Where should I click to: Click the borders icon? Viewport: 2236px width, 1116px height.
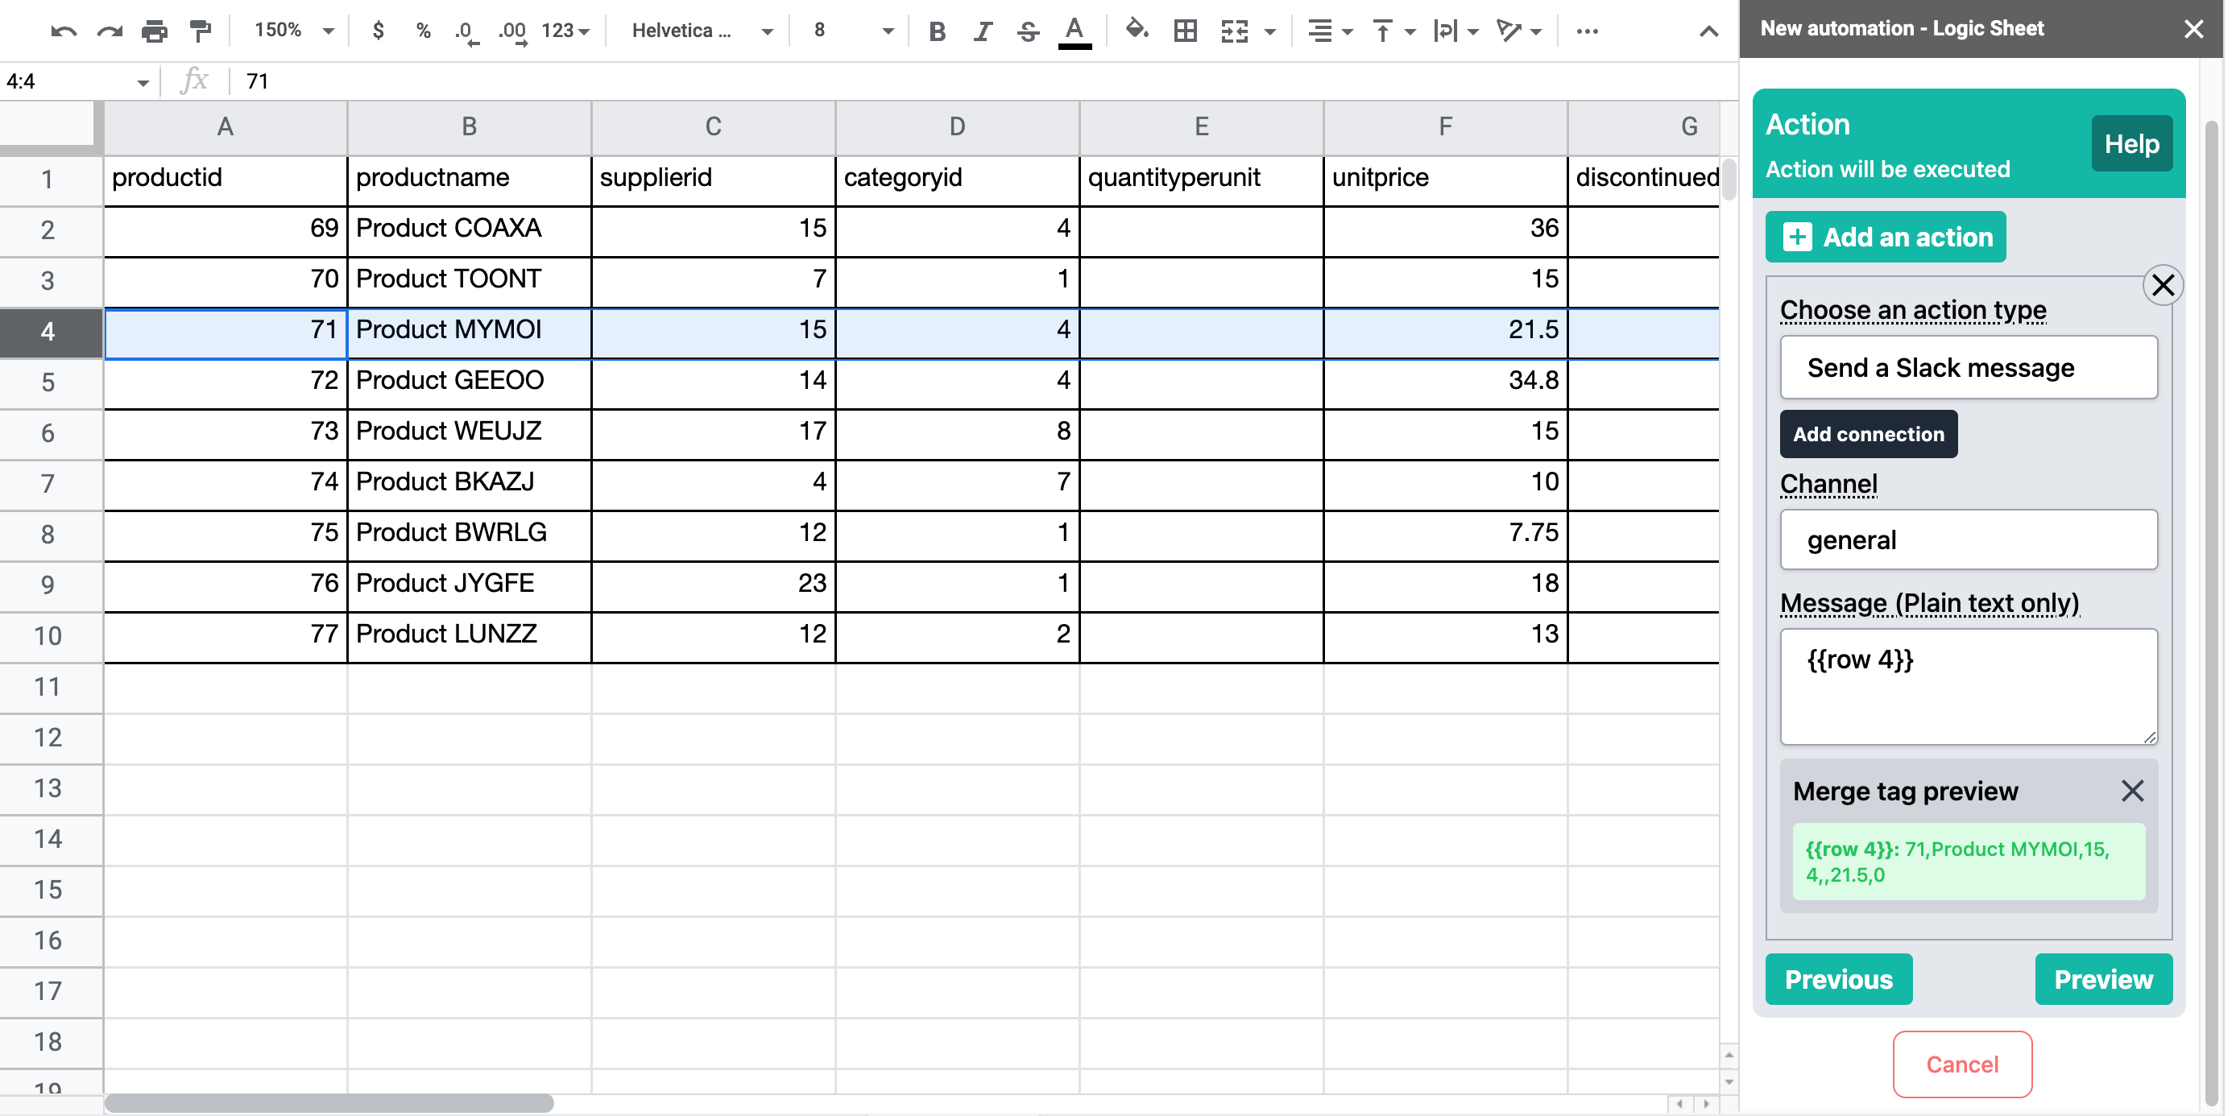pyautogui.click(x=1185, y=31)
